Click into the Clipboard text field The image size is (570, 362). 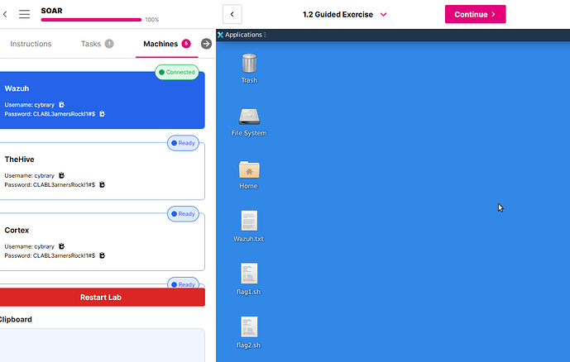(102, 345)
